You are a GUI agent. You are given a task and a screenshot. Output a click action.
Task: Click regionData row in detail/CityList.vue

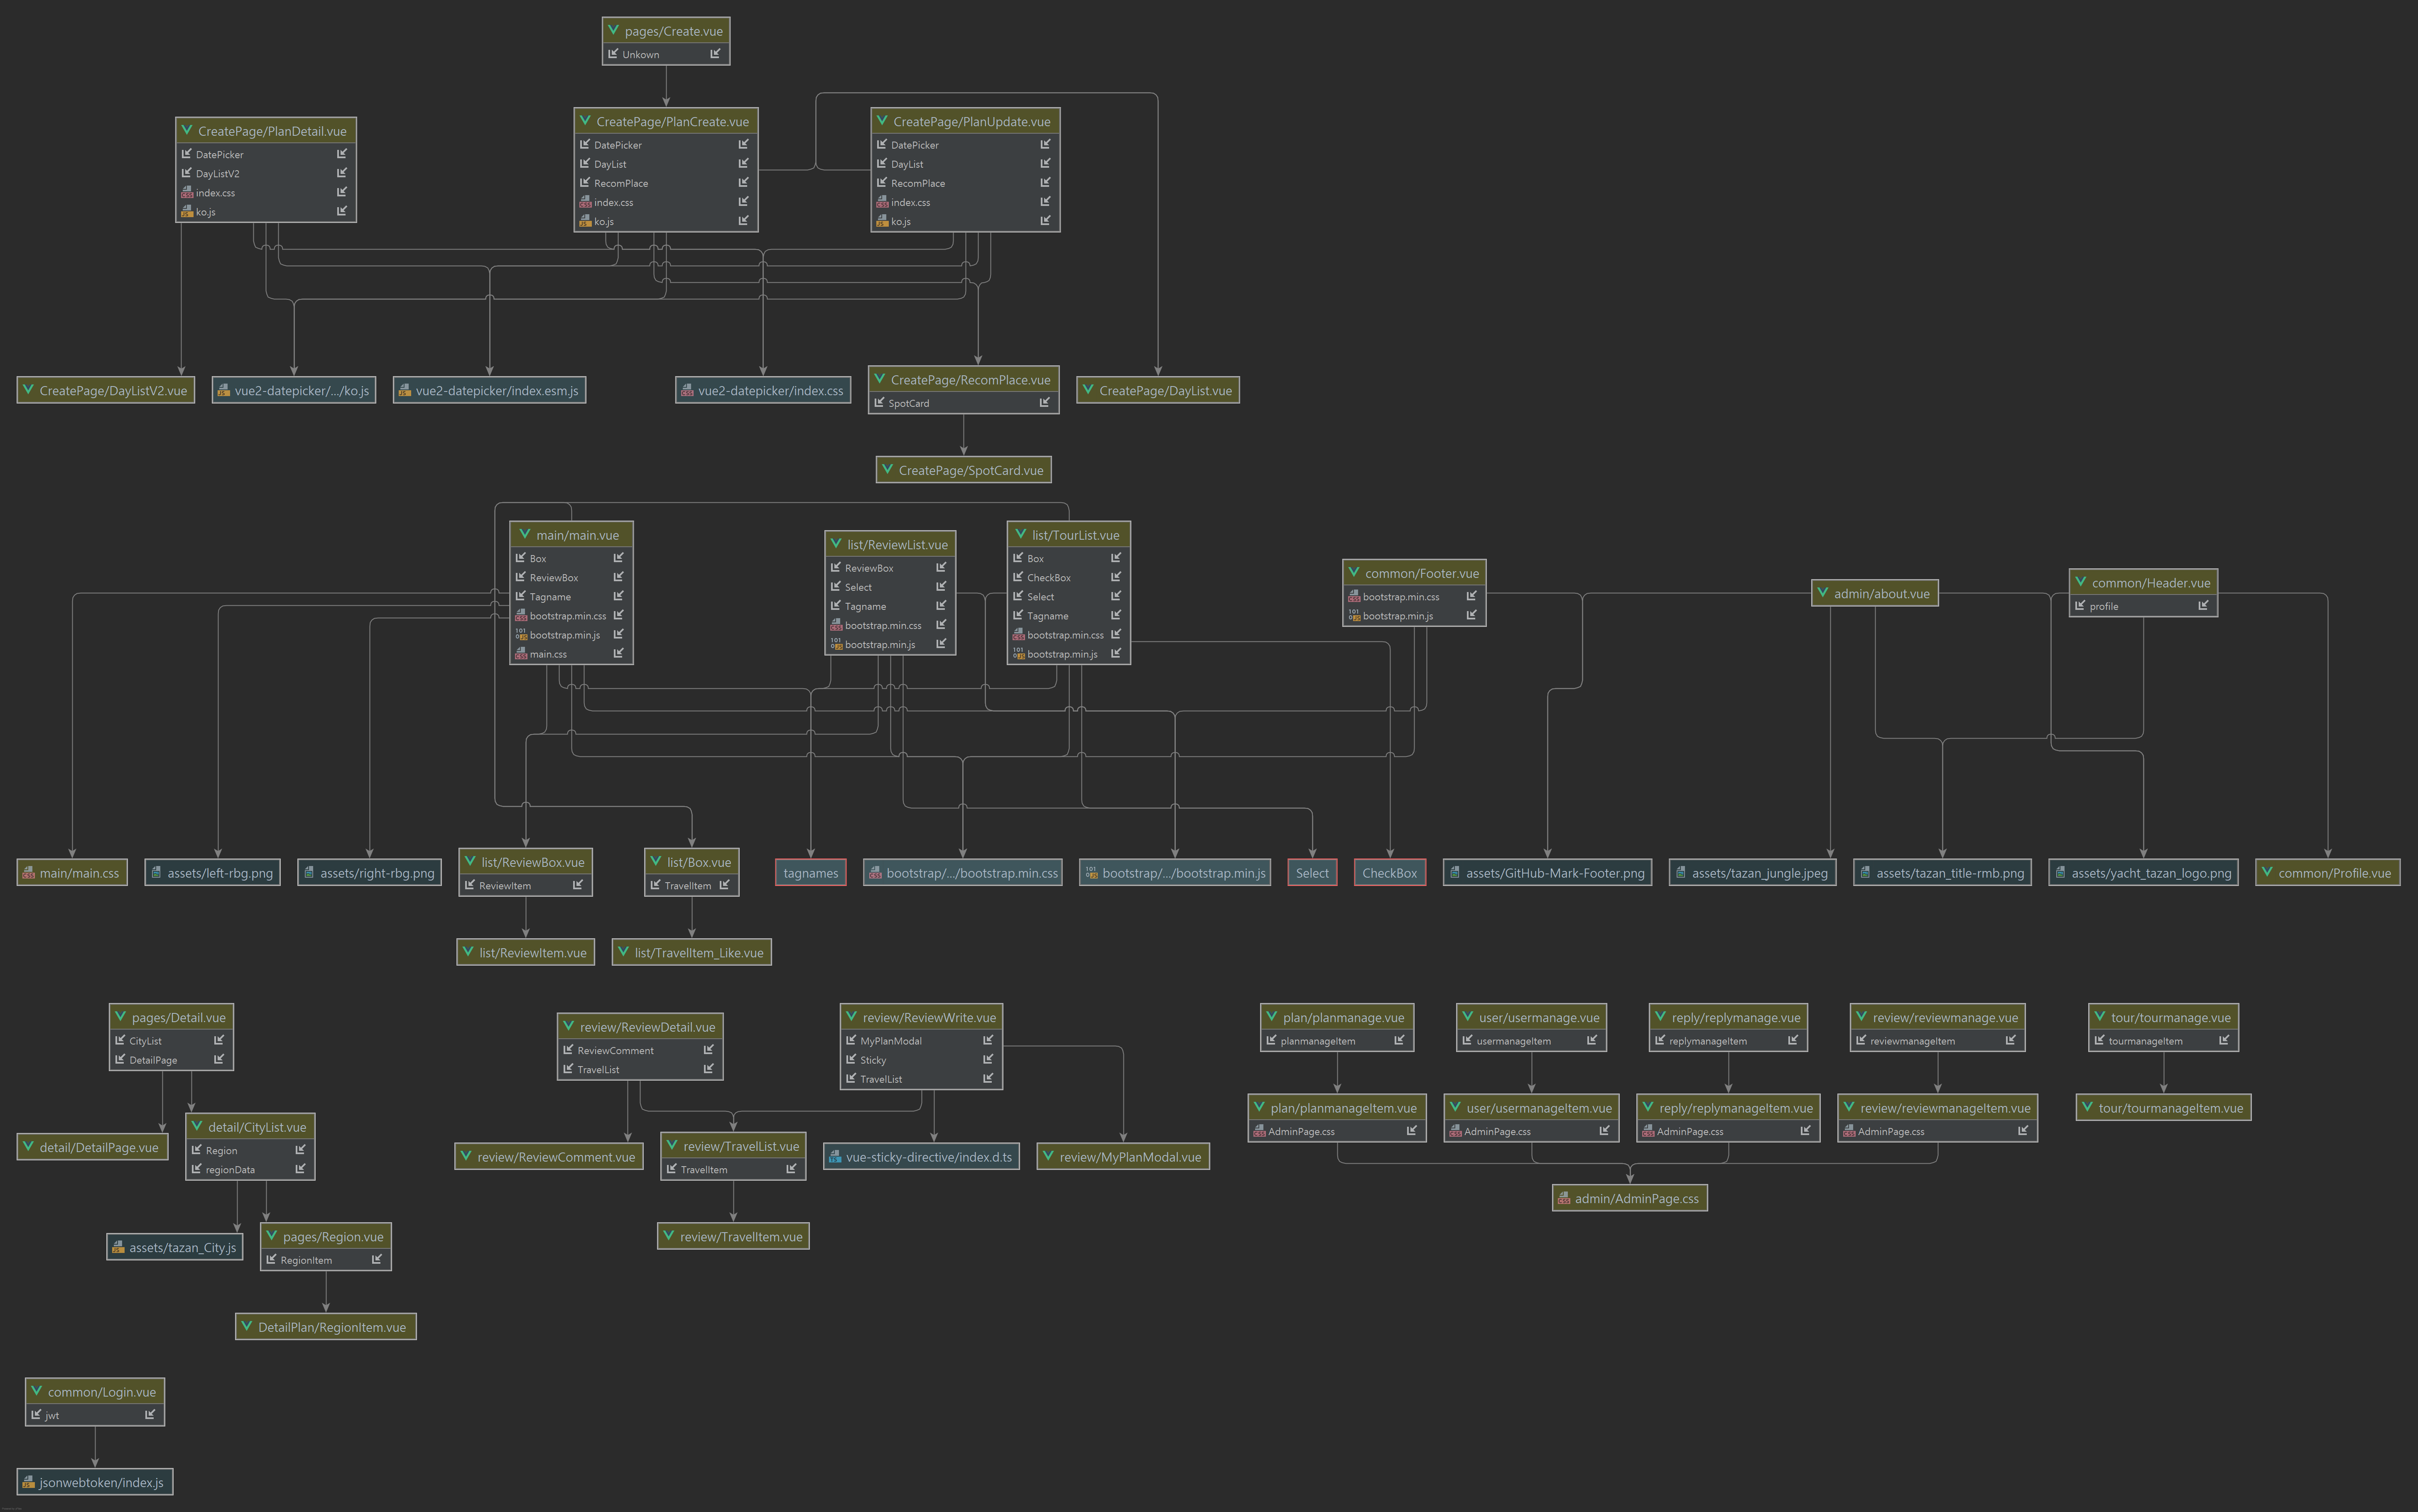[x=230, y=1170]
